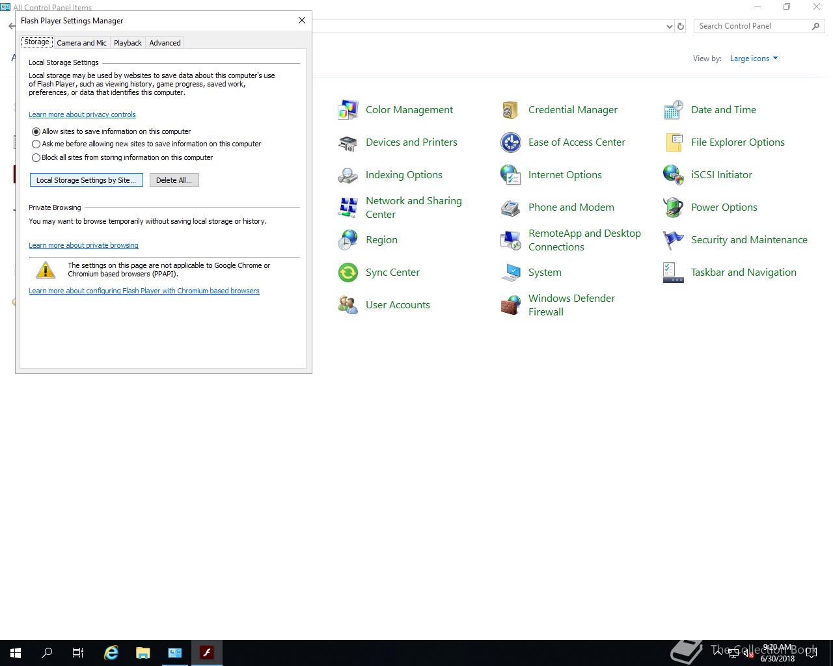Open Learn more about private browsing link

pyautogui.click(x=83, y=245)
